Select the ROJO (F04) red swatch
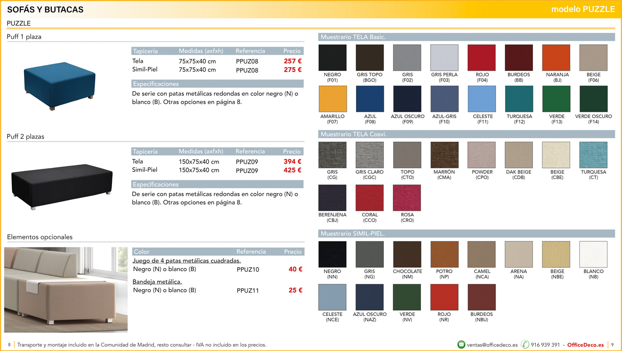The width and height of the screenshot is (622, 351). coord(482,57)
